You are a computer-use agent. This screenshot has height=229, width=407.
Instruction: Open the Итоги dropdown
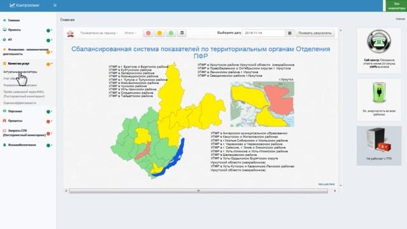130,33
